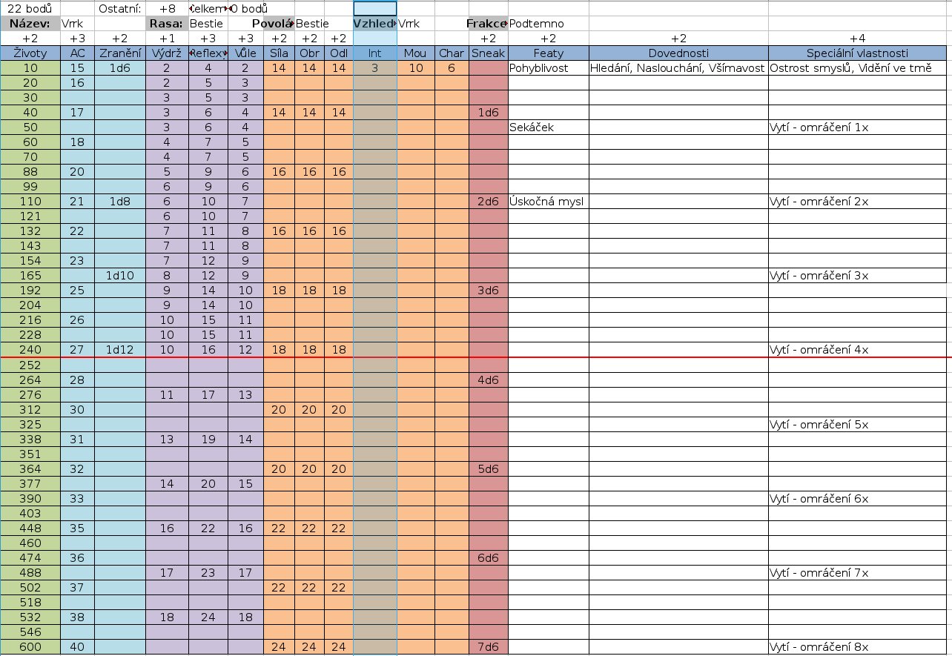Select the Zranění header cell

click(x=119, y=53)
